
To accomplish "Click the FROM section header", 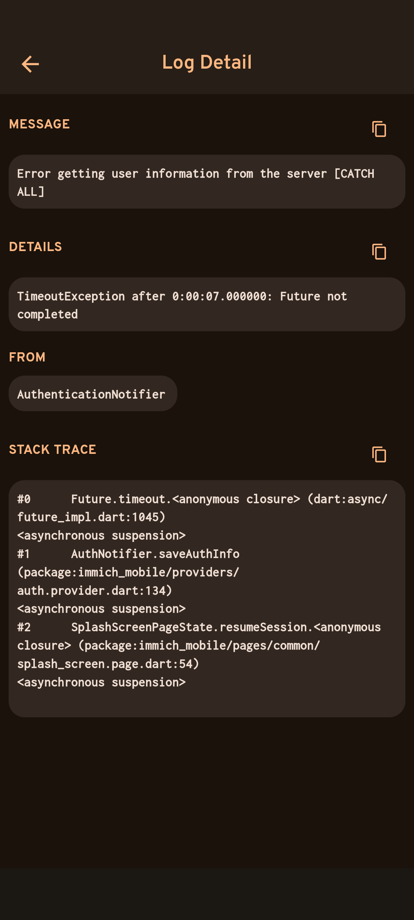I will coord(27,357).
